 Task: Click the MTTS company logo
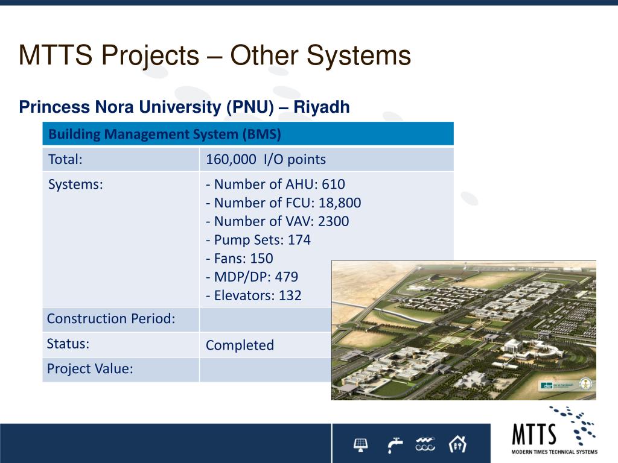pos(554,430)
